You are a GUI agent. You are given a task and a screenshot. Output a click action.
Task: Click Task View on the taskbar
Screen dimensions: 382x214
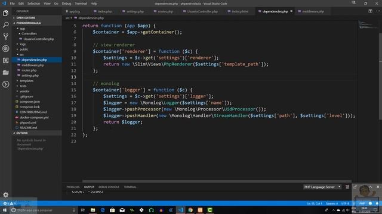point(82,210)
